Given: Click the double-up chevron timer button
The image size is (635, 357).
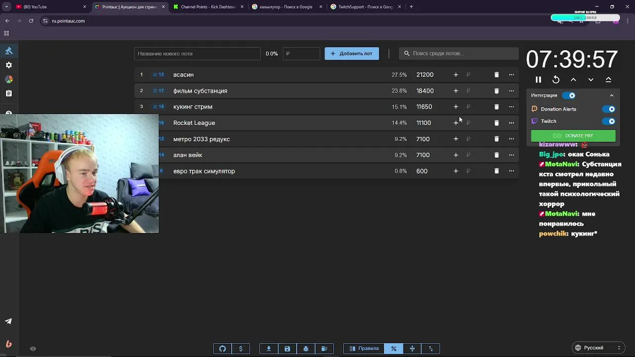Looking at the screenshot, I should tap(608, 79).
